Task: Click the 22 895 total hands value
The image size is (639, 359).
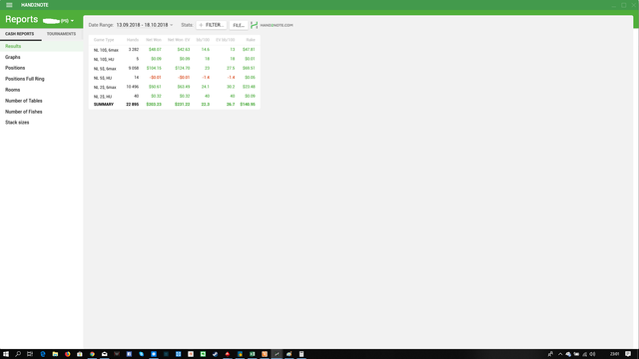Action: click(x=133, y=105)
